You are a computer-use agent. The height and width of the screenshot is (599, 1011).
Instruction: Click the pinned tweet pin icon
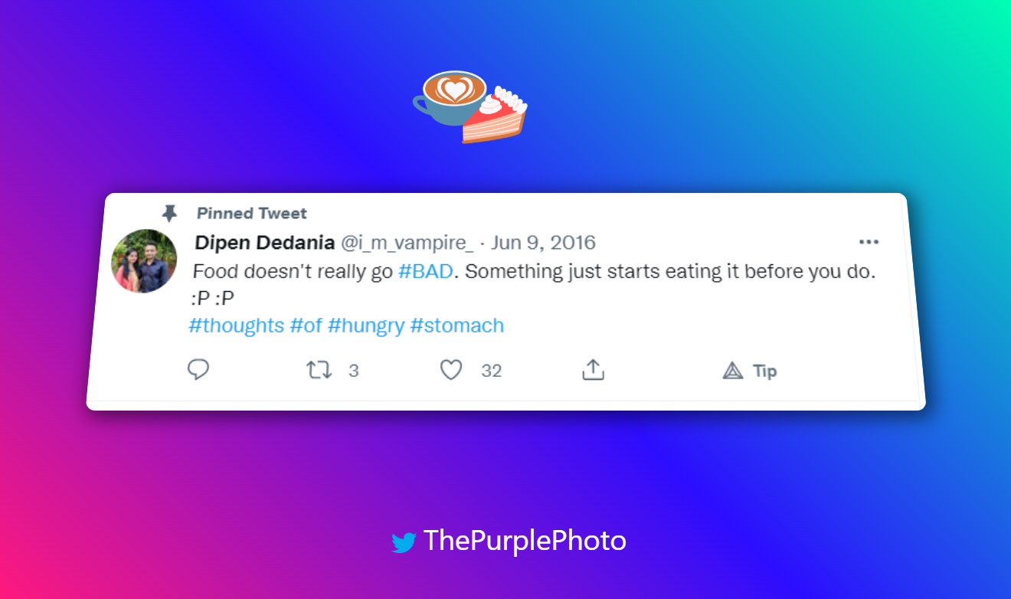pyautogui.click(x=169, y=213)
